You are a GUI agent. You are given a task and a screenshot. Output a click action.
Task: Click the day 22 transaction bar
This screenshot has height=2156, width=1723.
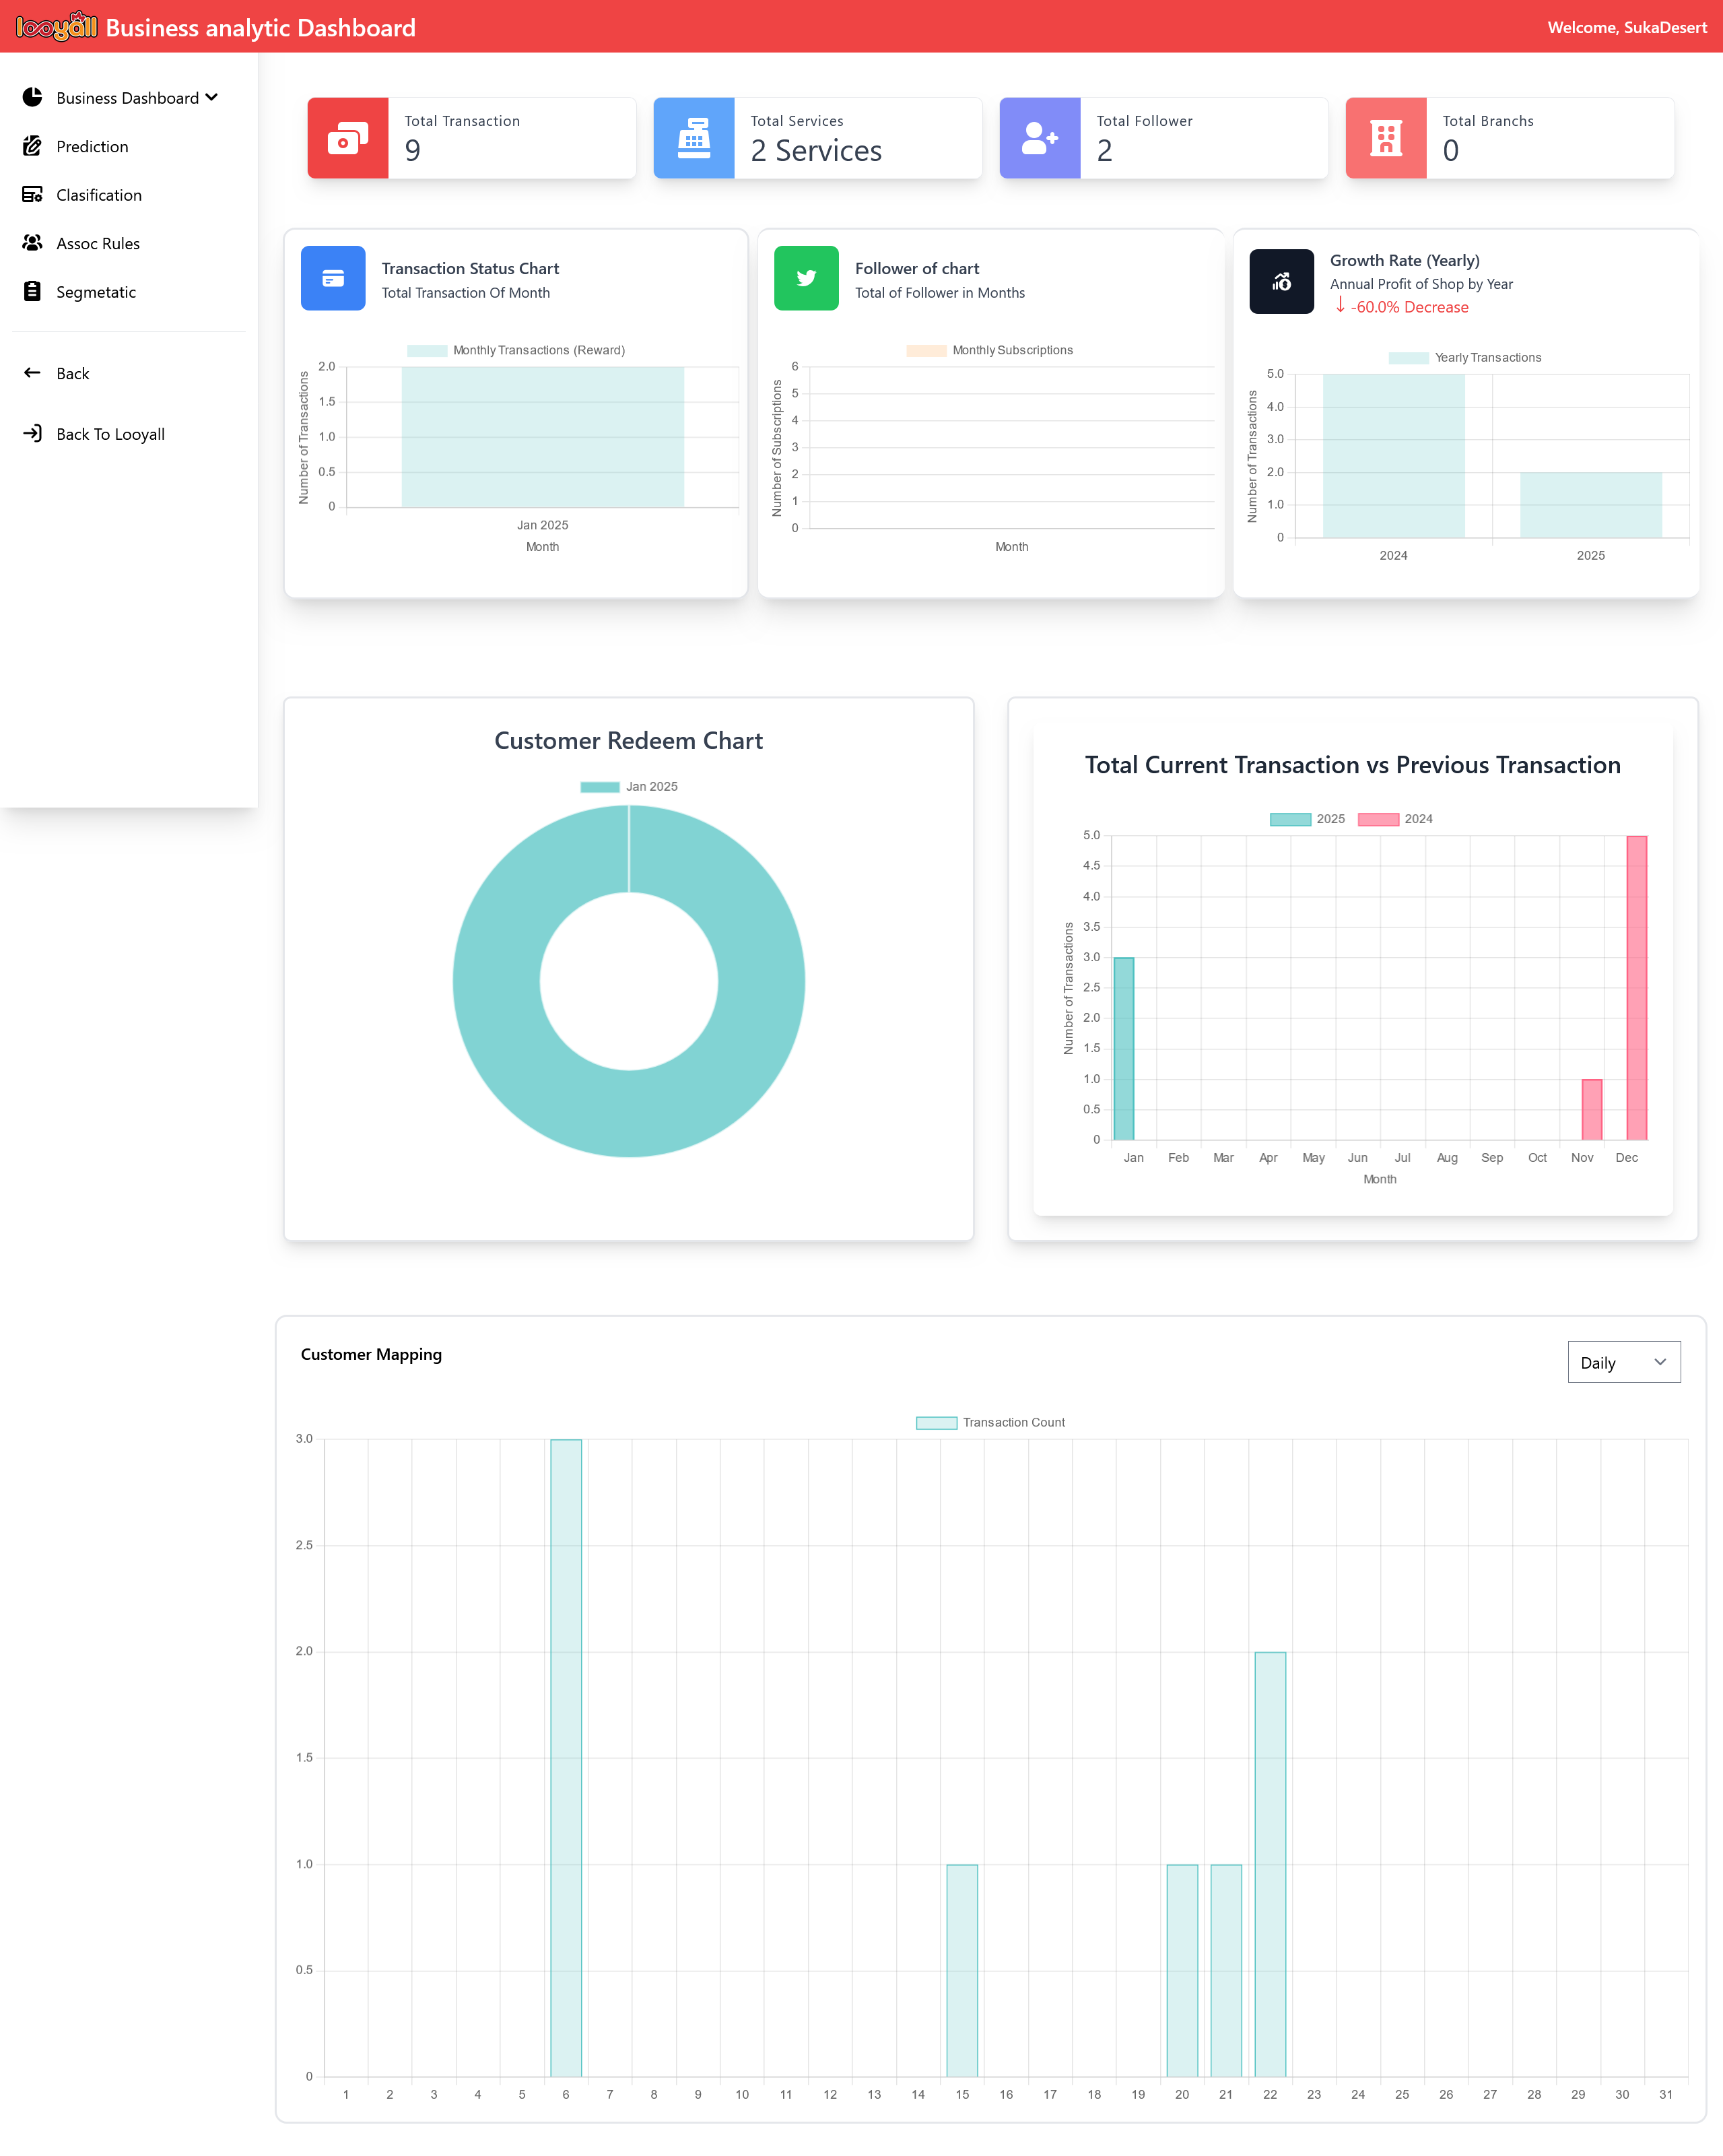(x=1271, y=1864)
